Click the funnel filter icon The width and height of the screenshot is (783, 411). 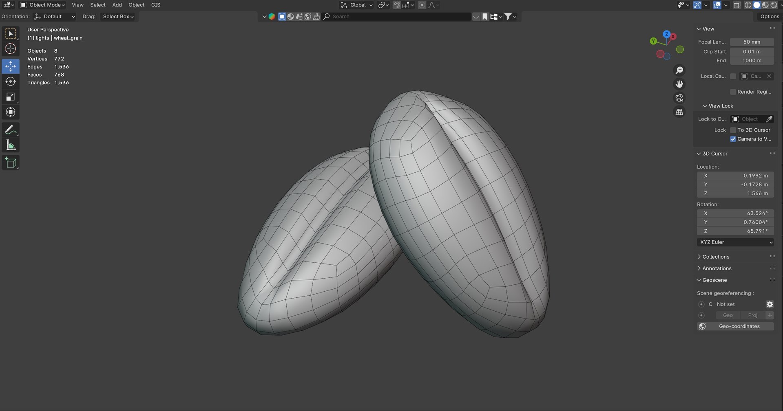pyautogui.click(x=508, y=17)
